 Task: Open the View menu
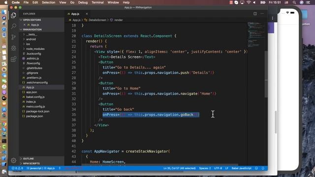63,2
